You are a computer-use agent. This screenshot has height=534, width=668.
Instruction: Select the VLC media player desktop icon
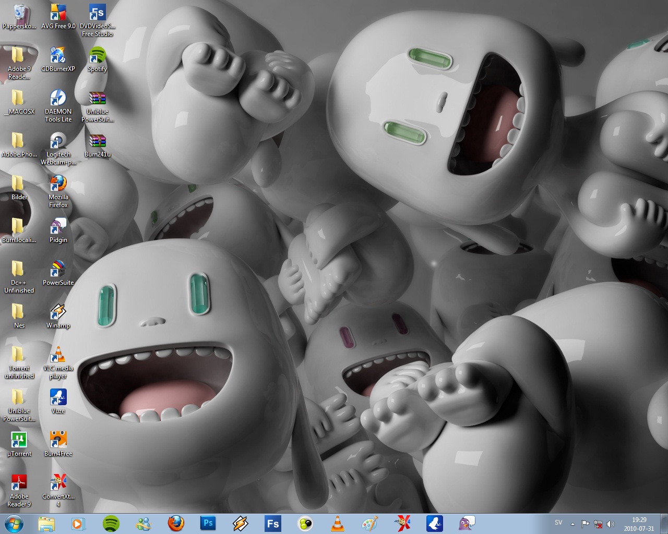pyautogui.click(x=58, y=356)
